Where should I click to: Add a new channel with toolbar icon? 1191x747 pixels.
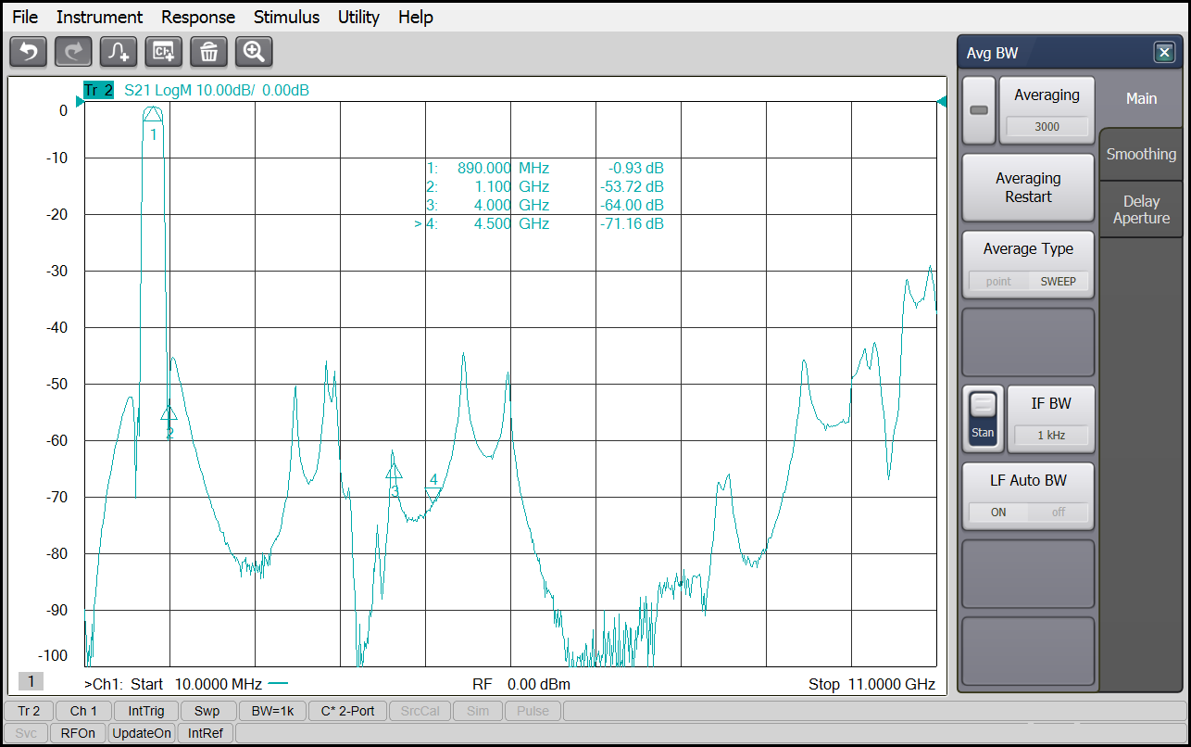point(164,52)
